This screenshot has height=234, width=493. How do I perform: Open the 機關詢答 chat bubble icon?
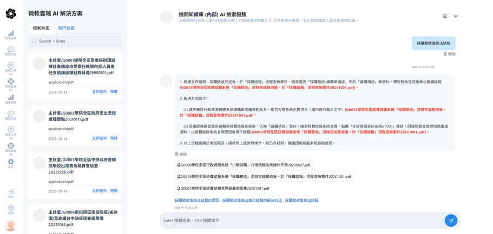[11, 113]
